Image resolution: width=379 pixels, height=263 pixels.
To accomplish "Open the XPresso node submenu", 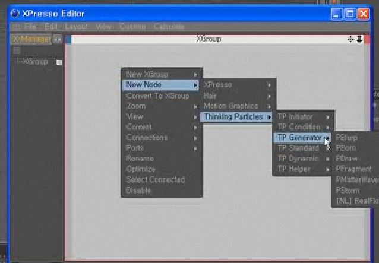I will (x=238, y=85).
